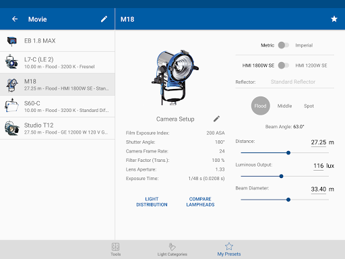Toggle Metric to Imperial units

(x=284, y=45)
